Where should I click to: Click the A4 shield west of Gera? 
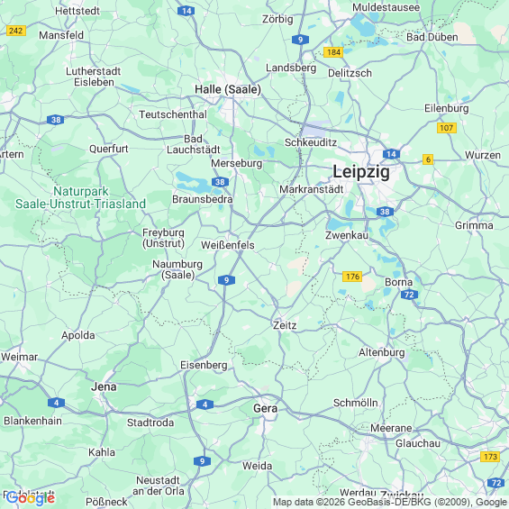tap(205, 404)
